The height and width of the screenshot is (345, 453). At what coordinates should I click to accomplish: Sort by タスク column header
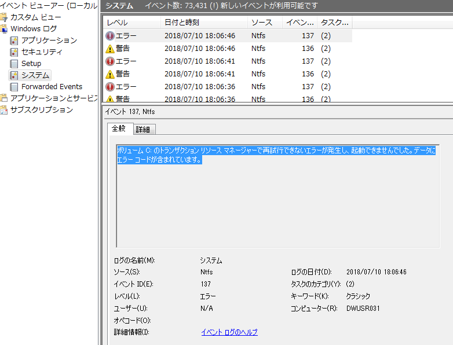335,23
